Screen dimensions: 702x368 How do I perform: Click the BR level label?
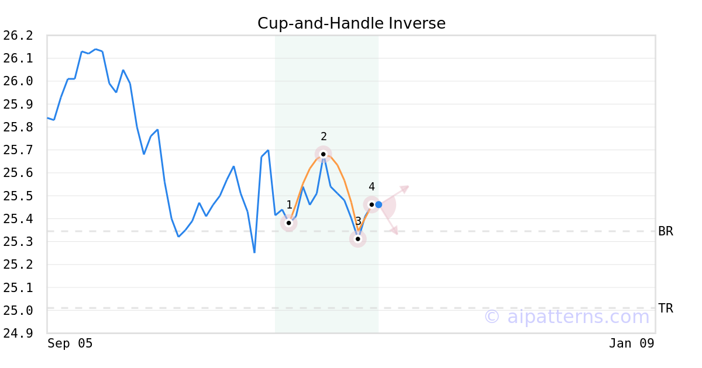666,231
